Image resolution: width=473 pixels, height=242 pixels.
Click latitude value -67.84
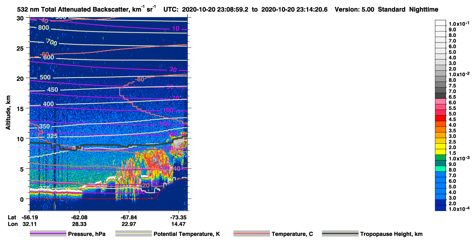tap(129, 217)
